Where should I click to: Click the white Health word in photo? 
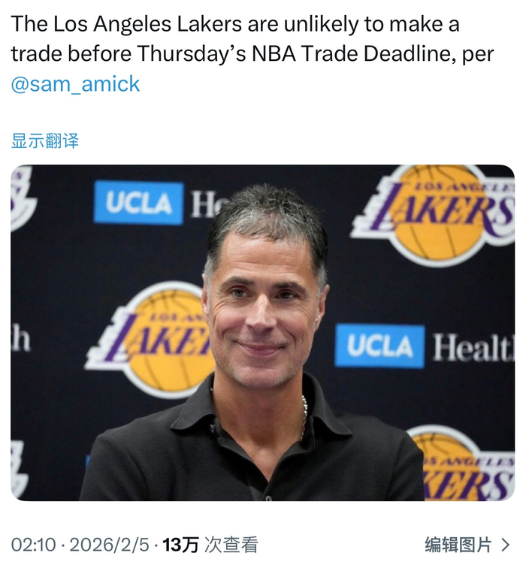pyautogui.click(x=474, y=347)
